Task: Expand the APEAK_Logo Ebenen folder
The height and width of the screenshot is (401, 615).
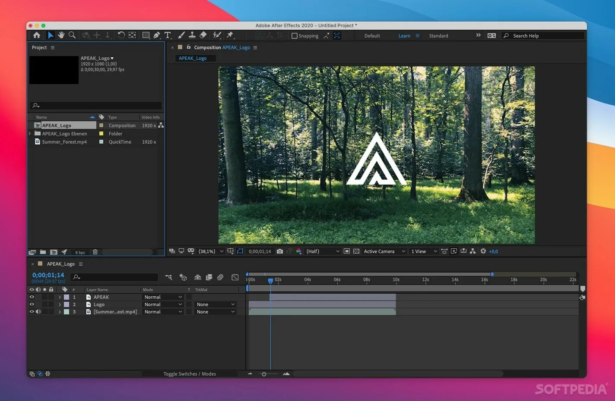Action: point(30,134)
